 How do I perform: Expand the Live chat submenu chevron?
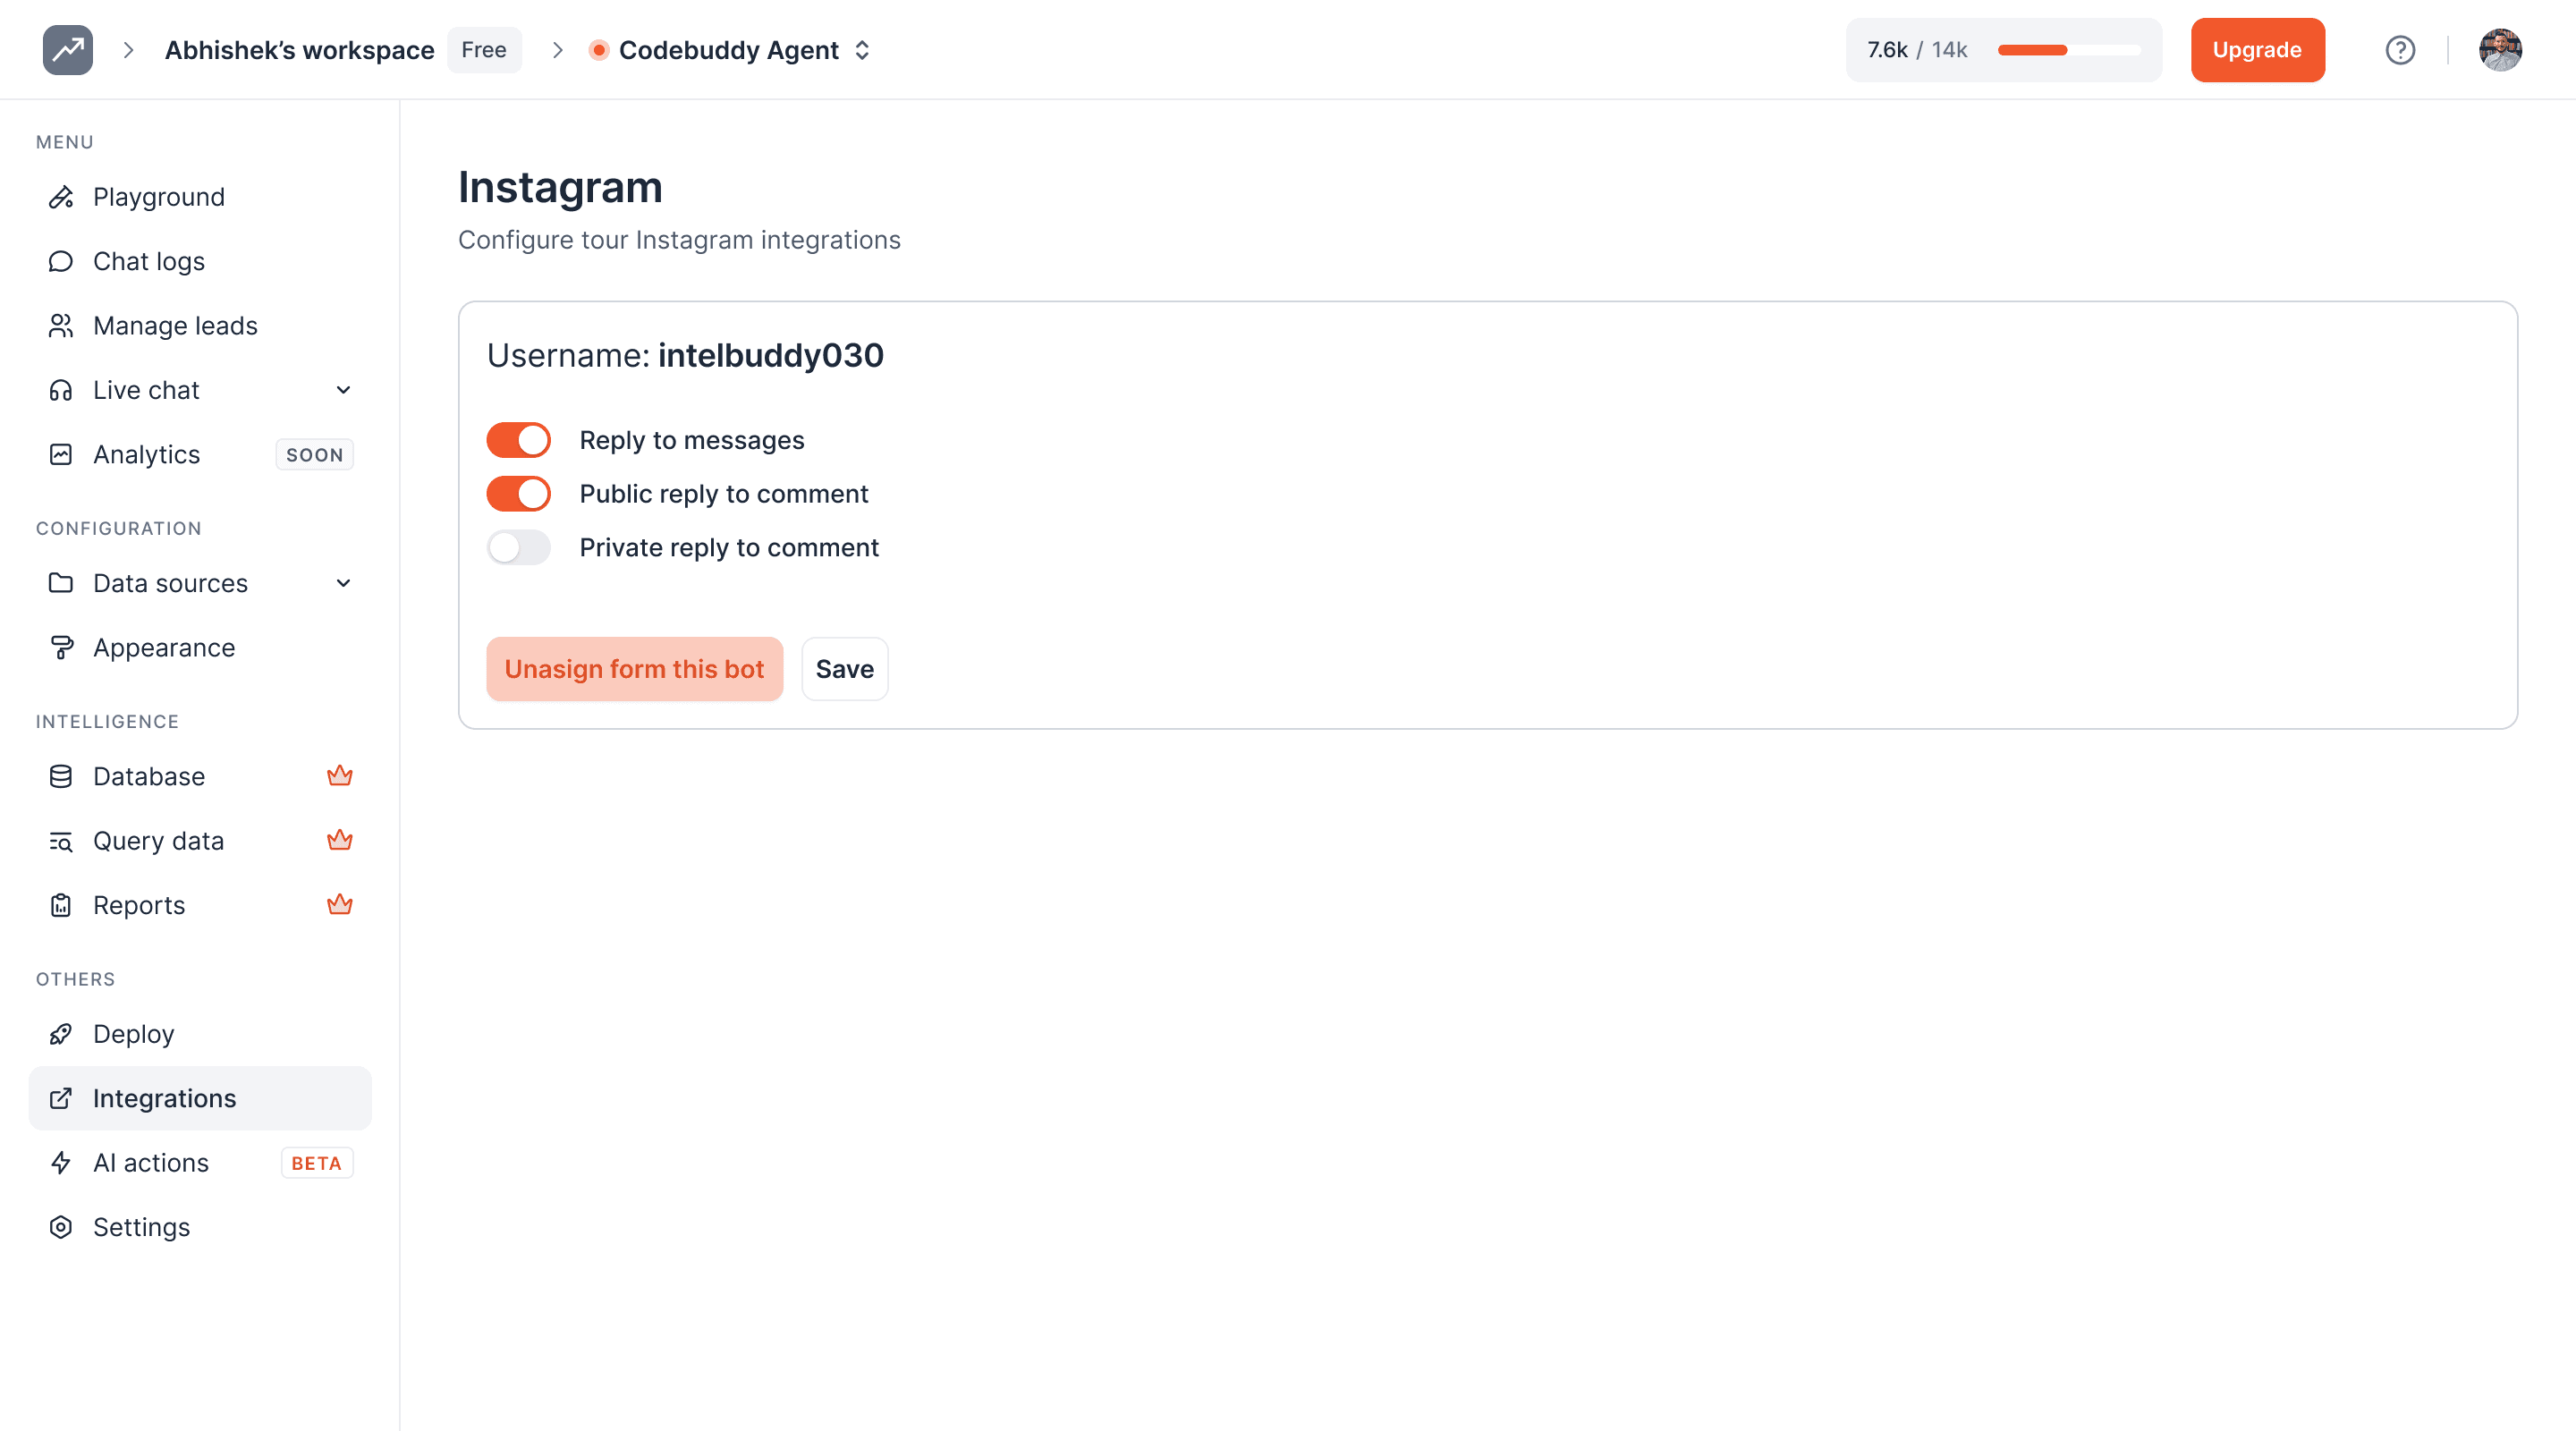pos(343,390)
